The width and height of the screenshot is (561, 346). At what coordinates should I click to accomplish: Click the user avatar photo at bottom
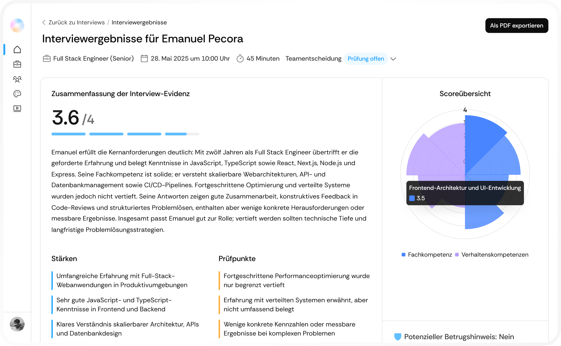point(17,324)
